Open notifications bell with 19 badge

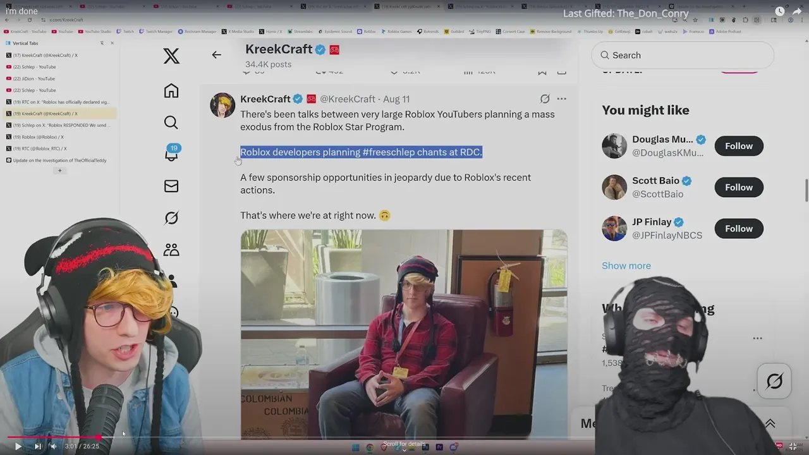[171, 153]
